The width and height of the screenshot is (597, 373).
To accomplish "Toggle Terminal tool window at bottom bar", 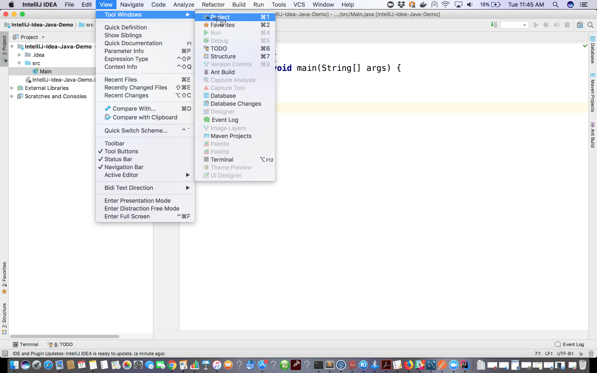I will coord(26,344).
